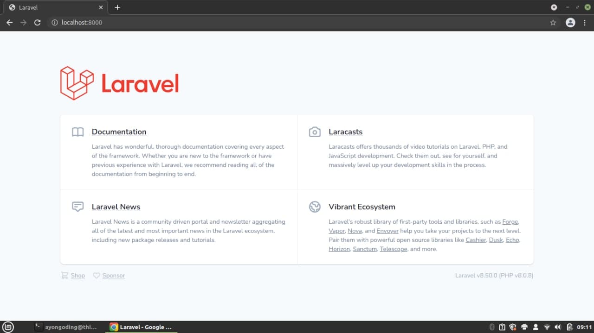Click the heart icon next to Sponsor
This screenshot has height=333, width=594.
pyautogui.click(x=96, y=275)
